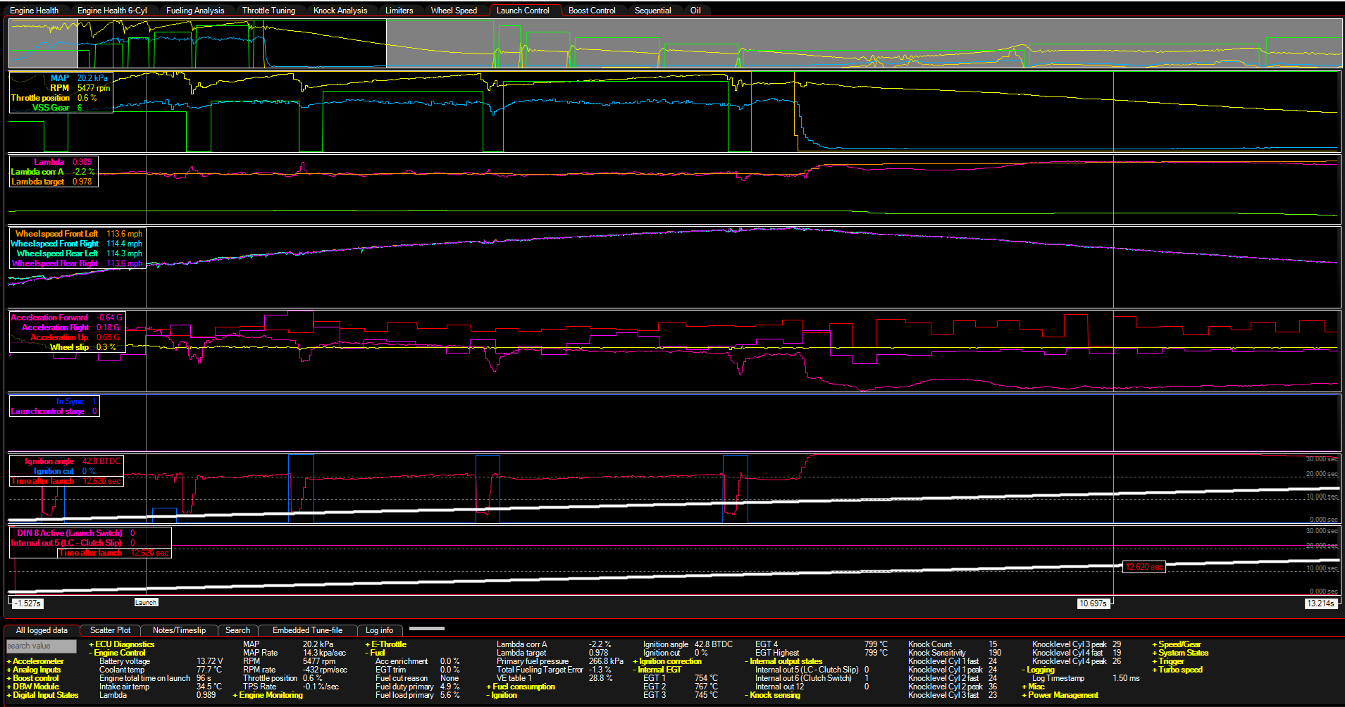Image resolution: width=1345 pixels, height=707 pixels.
Task: Expand the DBW Module group
Action: [33, 687]
